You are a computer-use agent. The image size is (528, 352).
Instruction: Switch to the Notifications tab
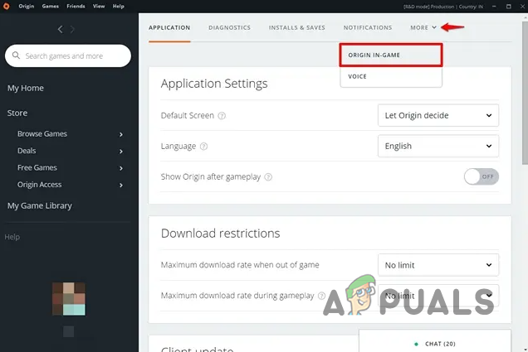(368, 27)
